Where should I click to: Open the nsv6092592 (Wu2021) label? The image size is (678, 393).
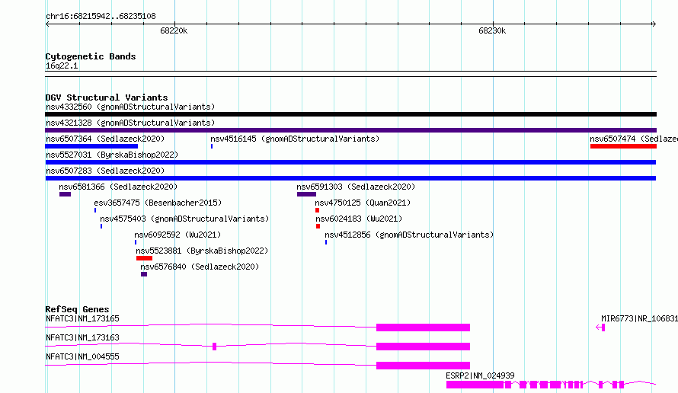(177, 235)
